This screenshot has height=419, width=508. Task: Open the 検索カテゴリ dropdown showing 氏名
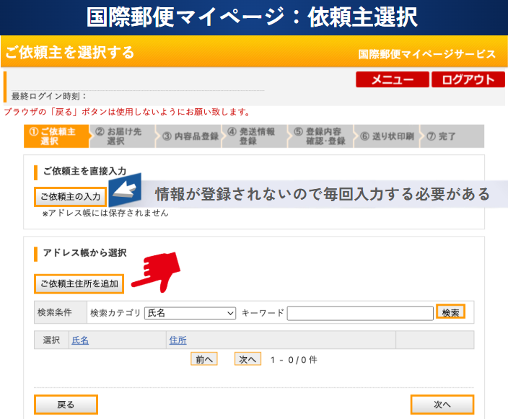190,313
